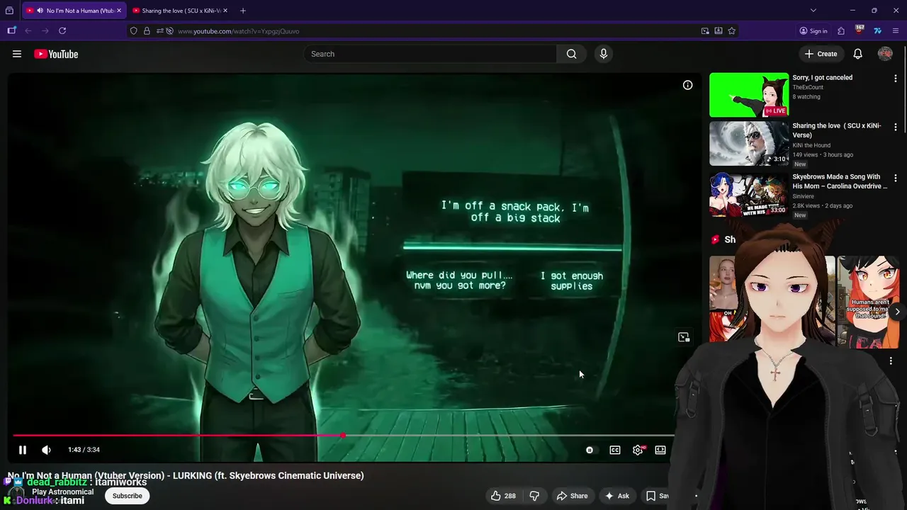Viewport: 907px width, 510px height.
Task: Open the in-video pop-out icon
Action: click(684, 337)
